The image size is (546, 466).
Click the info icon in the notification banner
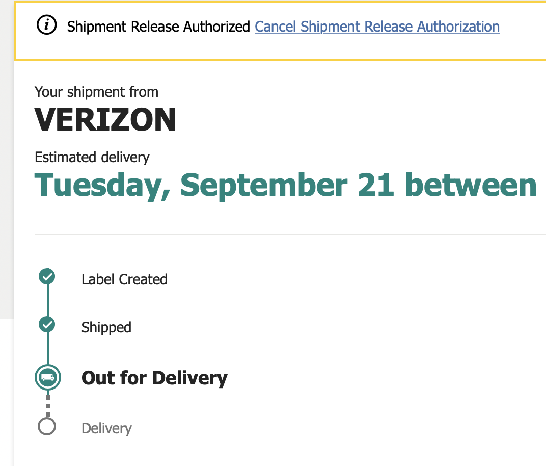coord(47,25)
